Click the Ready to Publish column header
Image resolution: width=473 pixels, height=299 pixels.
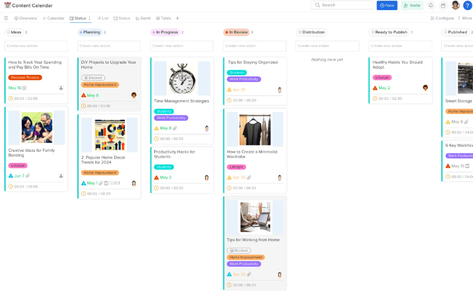coord(389,32)
